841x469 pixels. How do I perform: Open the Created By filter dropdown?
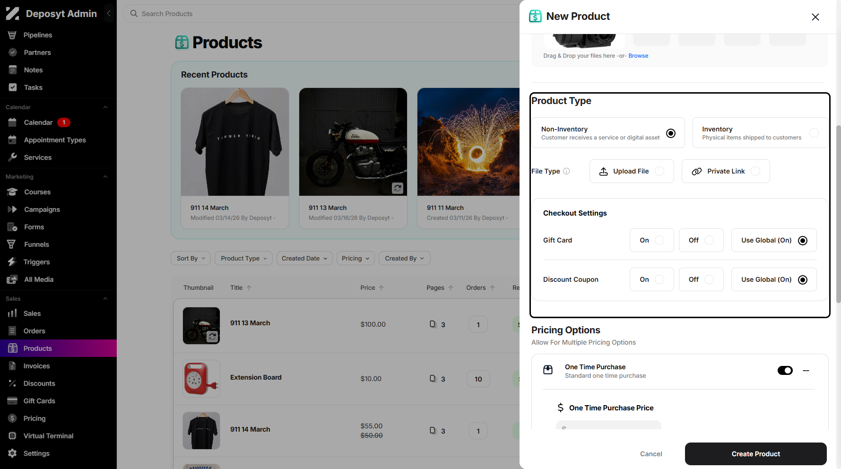click(405, 259)
